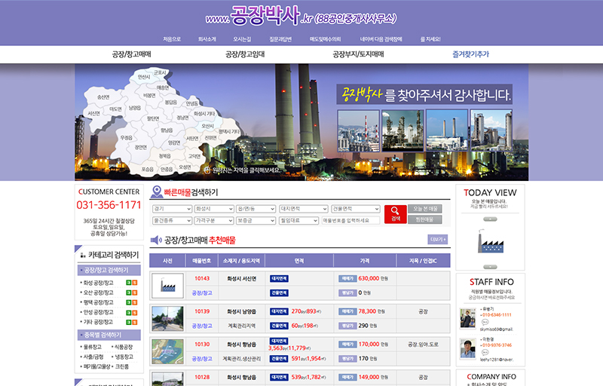Screen dimensions: 603x386
Task: Open the 대지면적 land area dropdown
Action: 304,209
